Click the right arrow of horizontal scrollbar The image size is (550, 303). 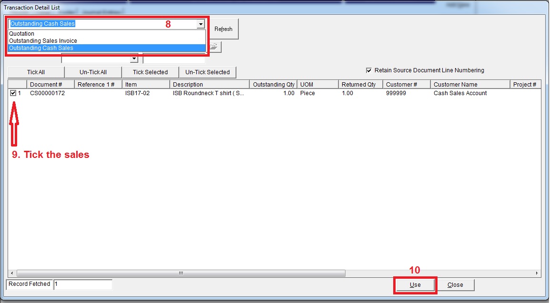(537, 274)
